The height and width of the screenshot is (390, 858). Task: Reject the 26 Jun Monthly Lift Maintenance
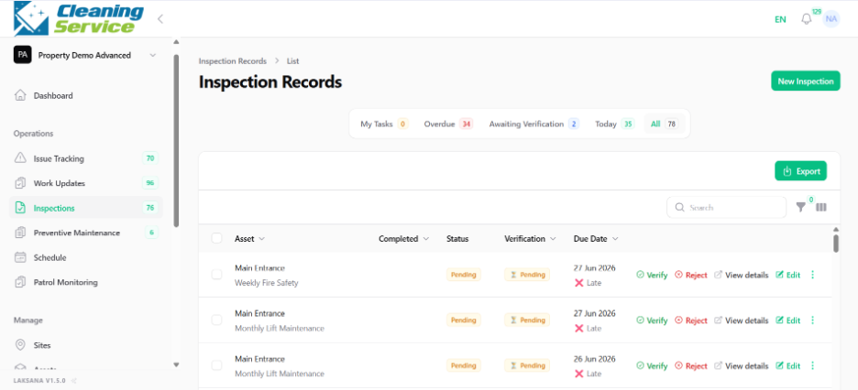[690, 366]
